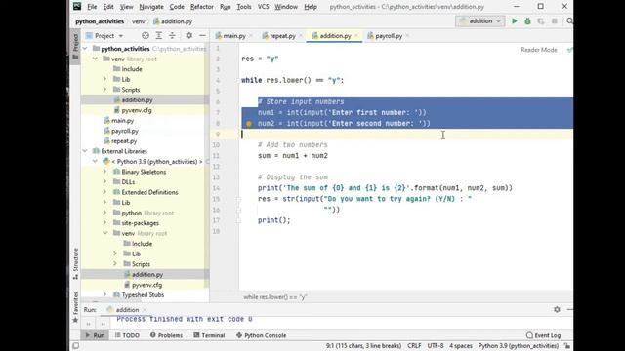Close the addition Run tab

tap(145, 310)
